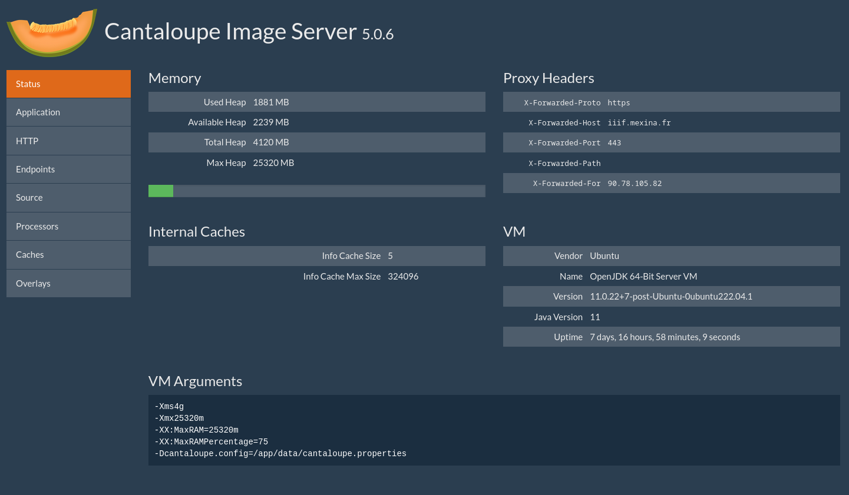This screenshot has width=849, height=495.
Task: Select Source in the sidebar
Action: [x=68, y=198]
